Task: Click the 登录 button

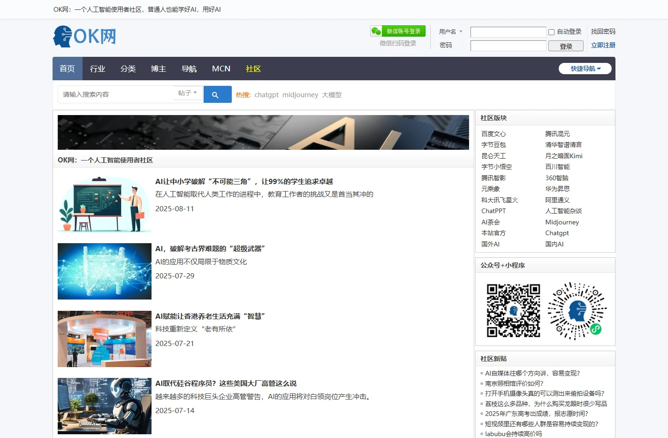Action: 566,46
